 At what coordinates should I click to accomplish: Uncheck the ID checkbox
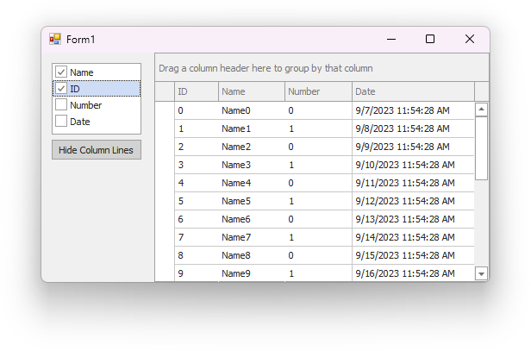[61, 89]
